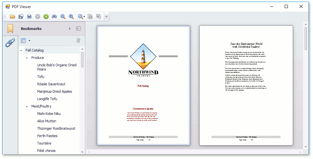Go to the Manjimup Dried Apples bookmark
313x159 pixels.
pos(54,91)
